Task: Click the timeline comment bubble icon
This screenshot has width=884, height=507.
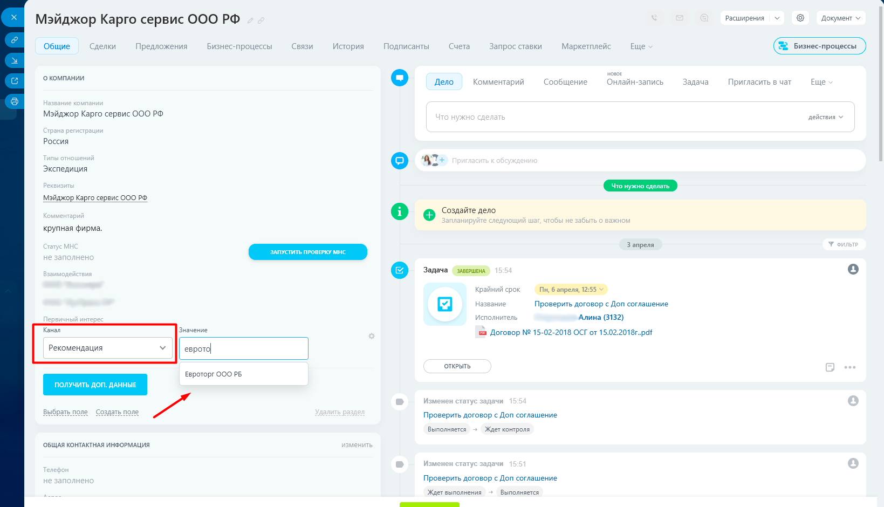Action: coord(400,161)
